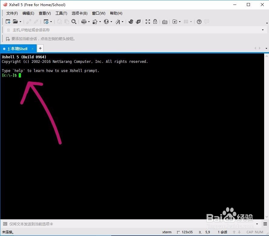Click the compose bar text field
This screenshot has width=269, height=236.
click(131, 224)
